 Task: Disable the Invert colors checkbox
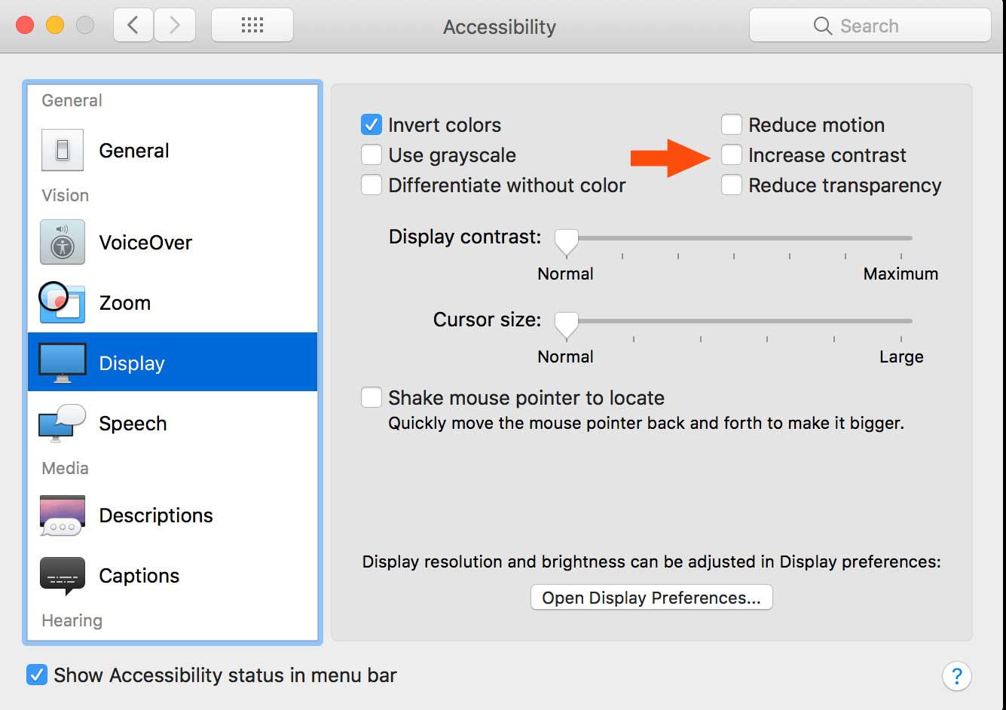(x=372, y=124)
